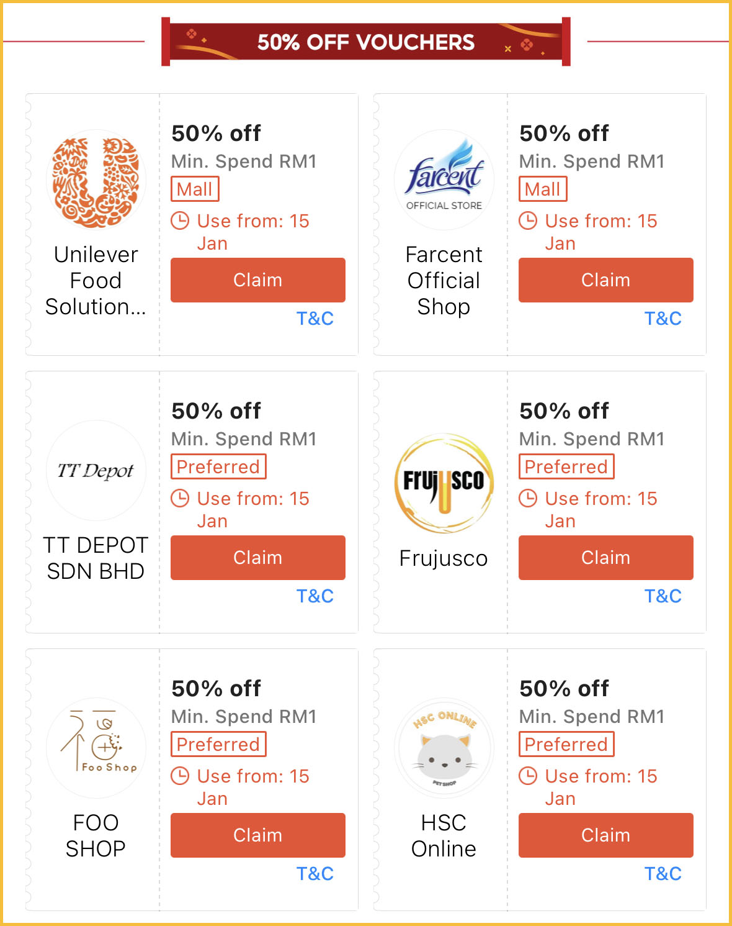This screenshot has height=926, width=732.
Task: Open the TT Depot shop logo
Action: pyautogui.click(x=96, y=470)
